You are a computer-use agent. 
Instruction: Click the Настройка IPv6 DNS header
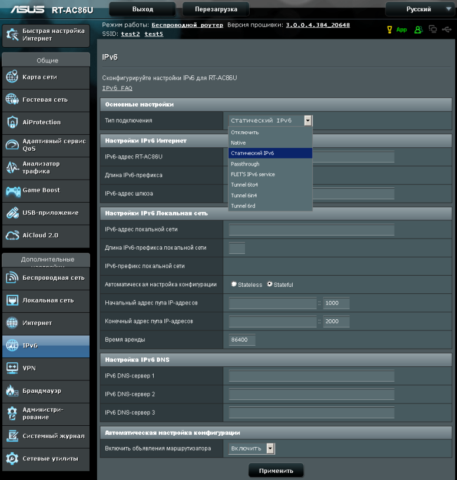(x=276, y=360)
